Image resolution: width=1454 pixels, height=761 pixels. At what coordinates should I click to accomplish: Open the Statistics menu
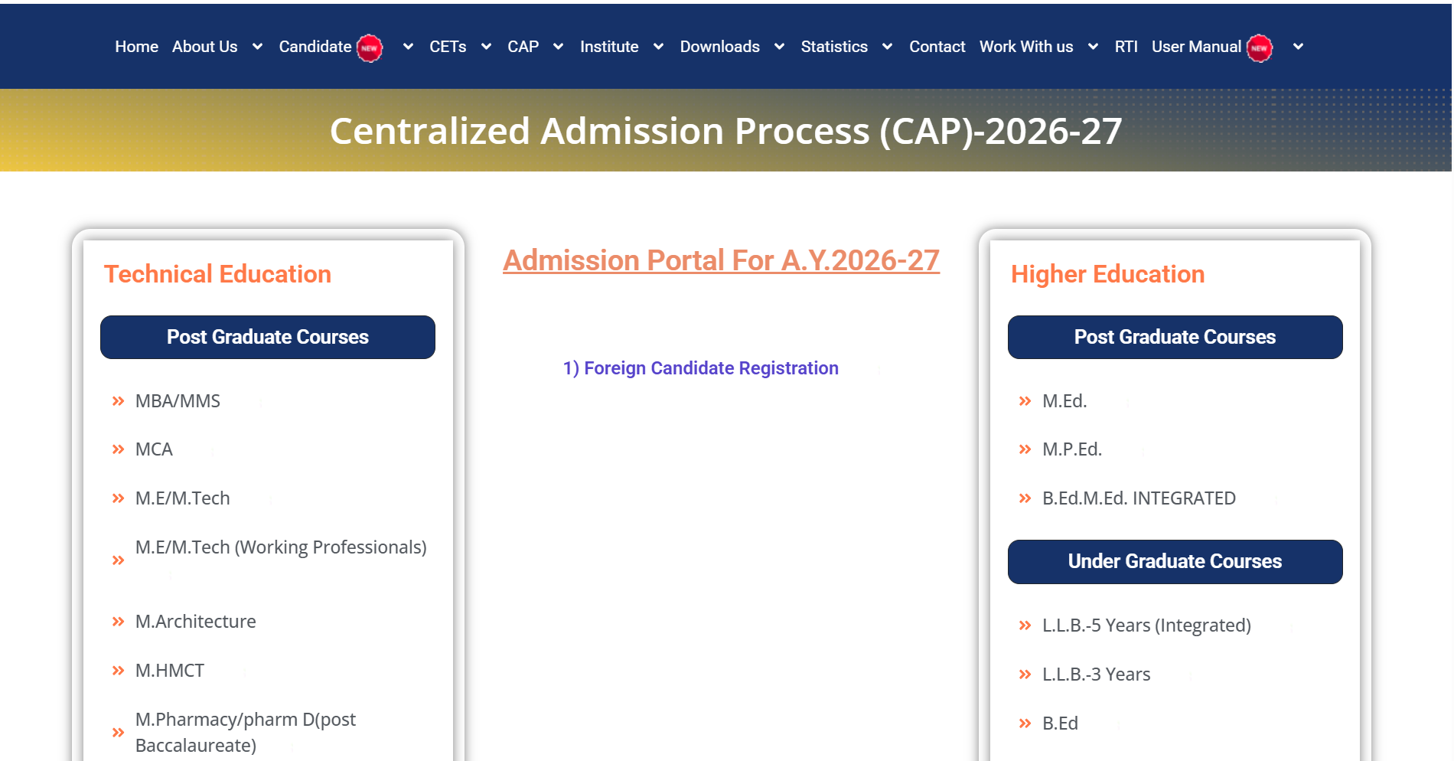[834, 47]
